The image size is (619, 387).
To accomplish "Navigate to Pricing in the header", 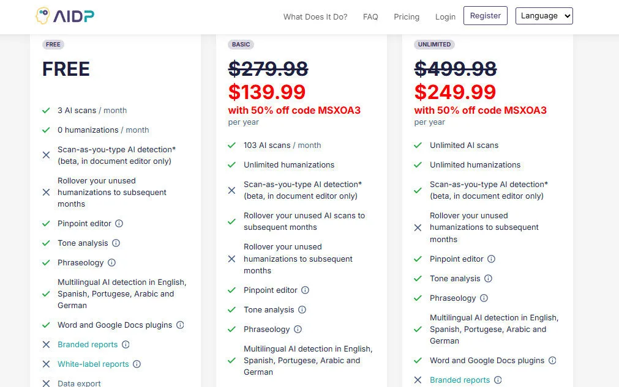I will [407, 17].
